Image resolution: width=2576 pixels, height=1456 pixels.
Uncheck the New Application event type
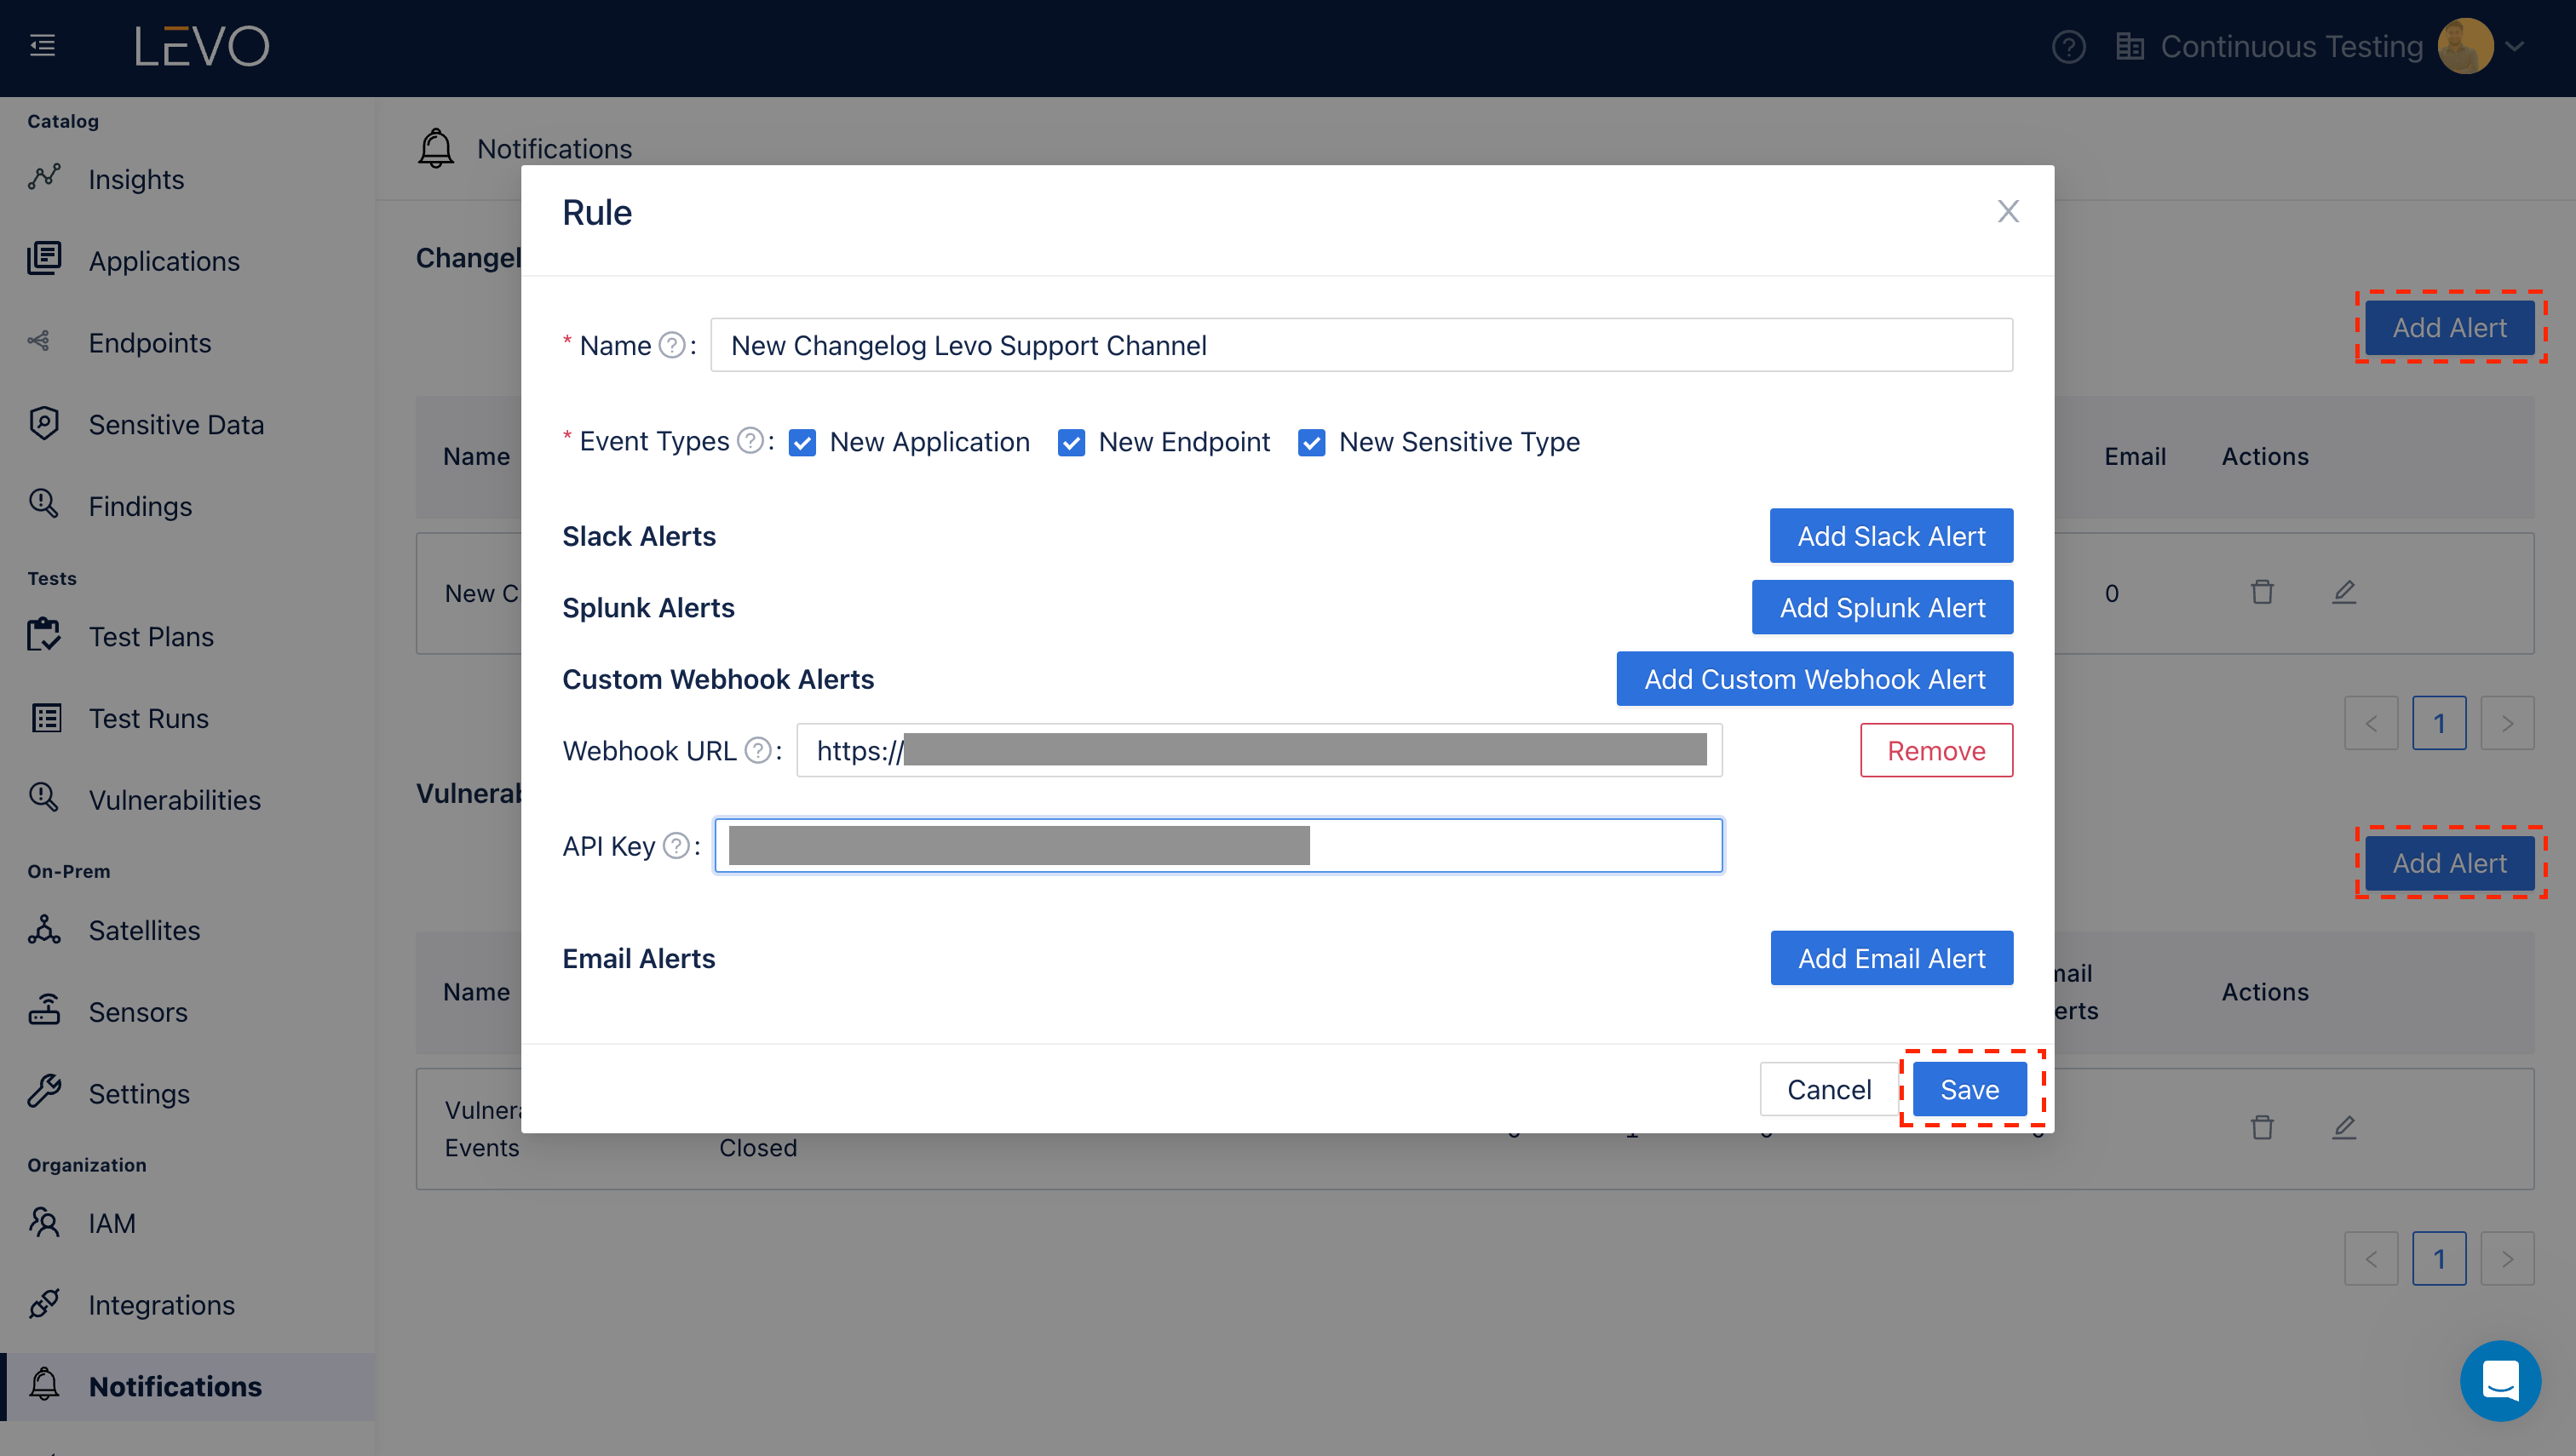tap(802, 443)
